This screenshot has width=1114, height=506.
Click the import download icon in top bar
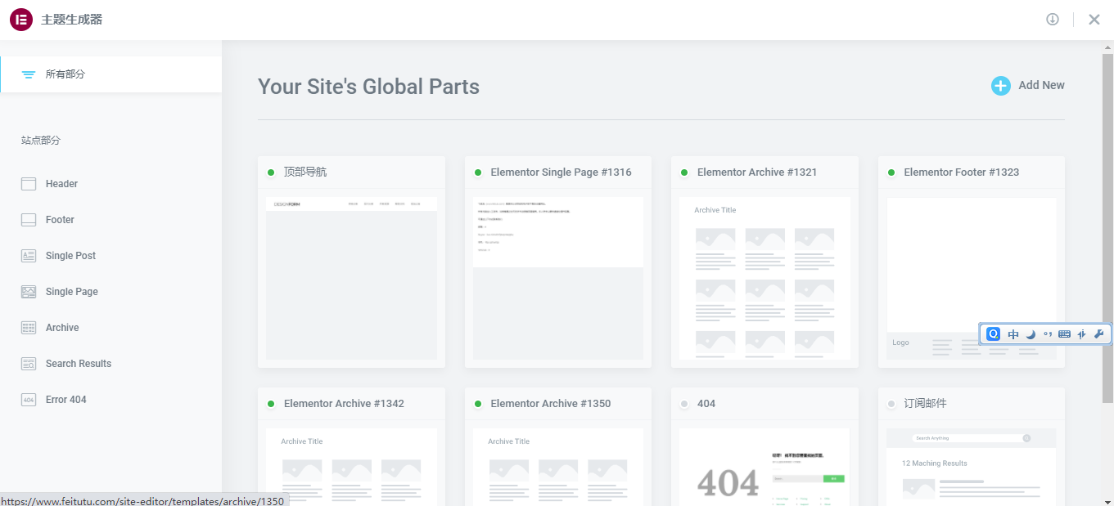(x=1053, y=20)
